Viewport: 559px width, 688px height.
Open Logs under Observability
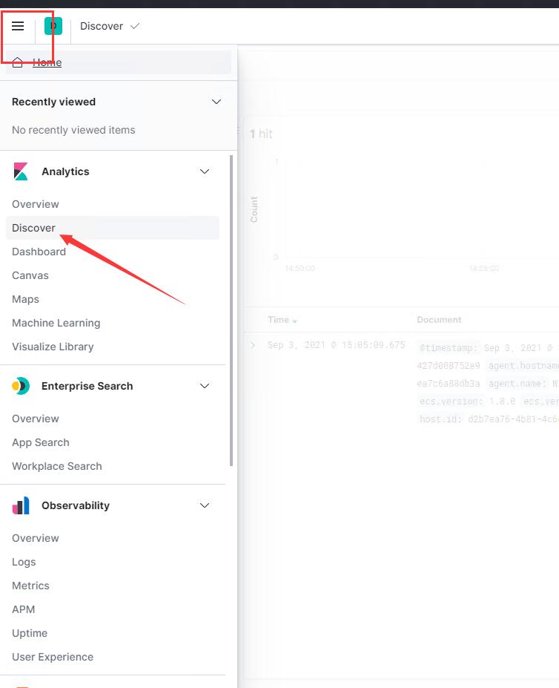click(x=24, y=562)
